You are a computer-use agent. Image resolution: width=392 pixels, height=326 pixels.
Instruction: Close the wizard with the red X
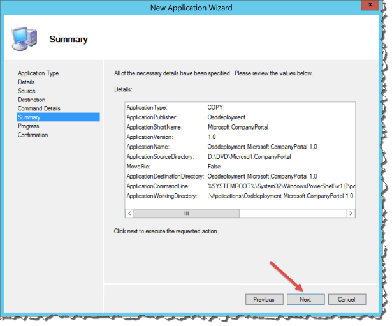[x=370, y=4]
